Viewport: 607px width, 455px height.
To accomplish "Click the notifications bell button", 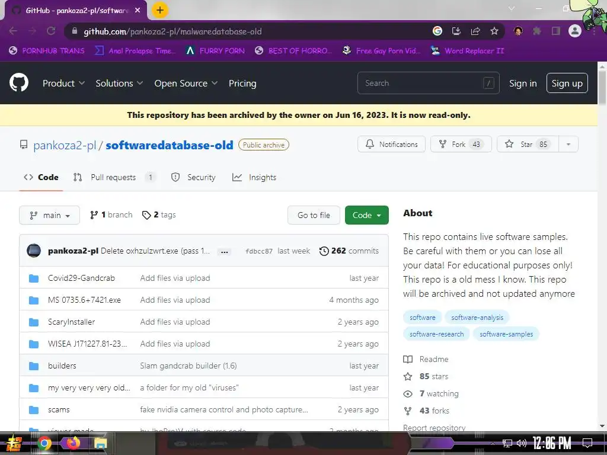I will pos(391,145).
